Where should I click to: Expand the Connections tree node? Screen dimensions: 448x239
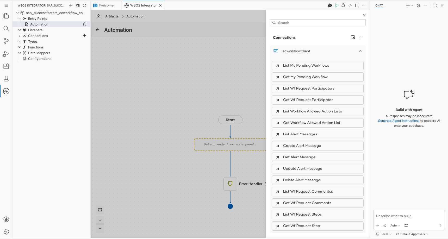pos(20,36)
